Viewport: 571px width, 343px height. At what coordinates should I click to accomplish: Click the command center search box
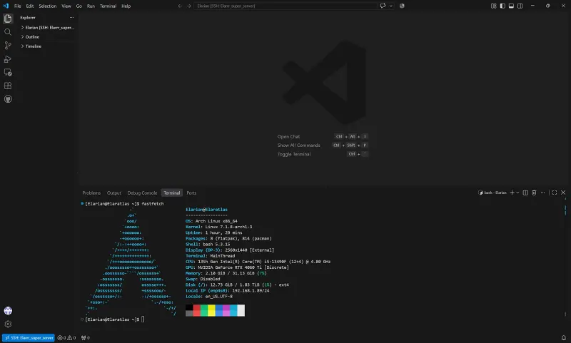coord(286,6)
